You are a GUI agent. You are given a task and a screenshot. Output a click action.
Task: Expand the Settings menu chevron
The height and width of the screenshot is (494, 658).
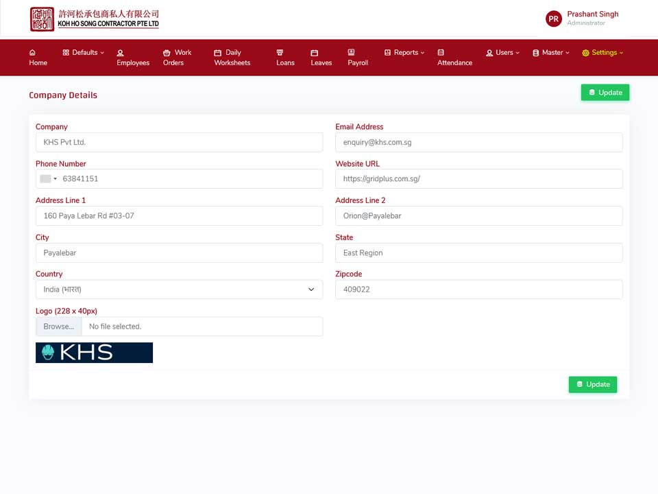click(622, 53)
